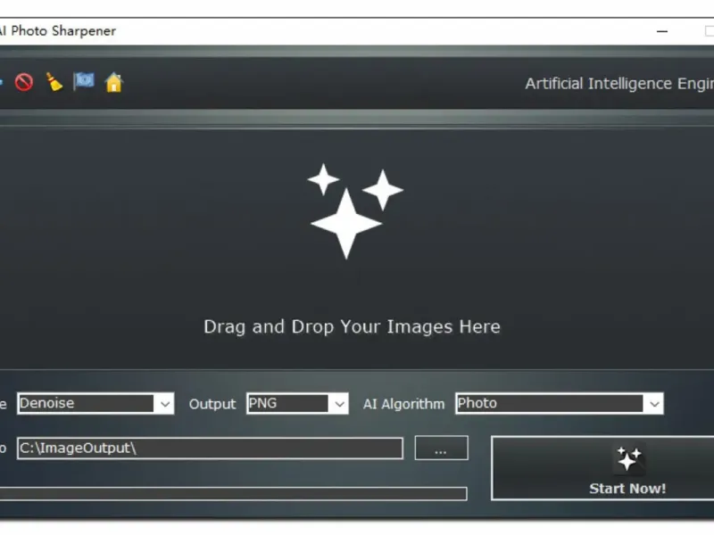Click the Output label
This screenshot has width=714, height=535.
coord(212,404)
